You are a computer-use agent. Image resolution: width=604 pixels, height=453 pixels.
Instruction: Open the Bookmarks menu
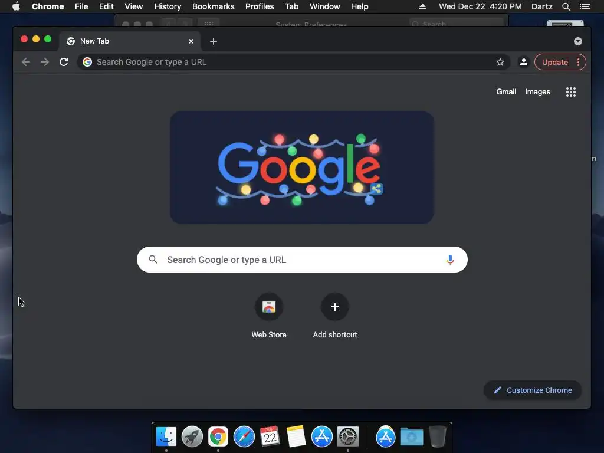[x=214, y=6]
